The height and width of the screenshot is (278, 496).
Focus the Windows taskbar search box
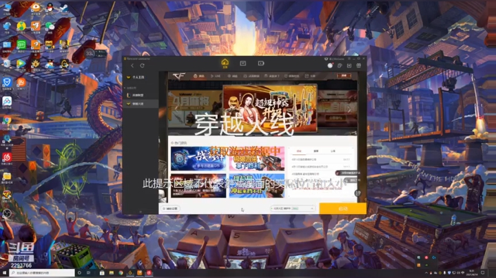click(42, 272)
